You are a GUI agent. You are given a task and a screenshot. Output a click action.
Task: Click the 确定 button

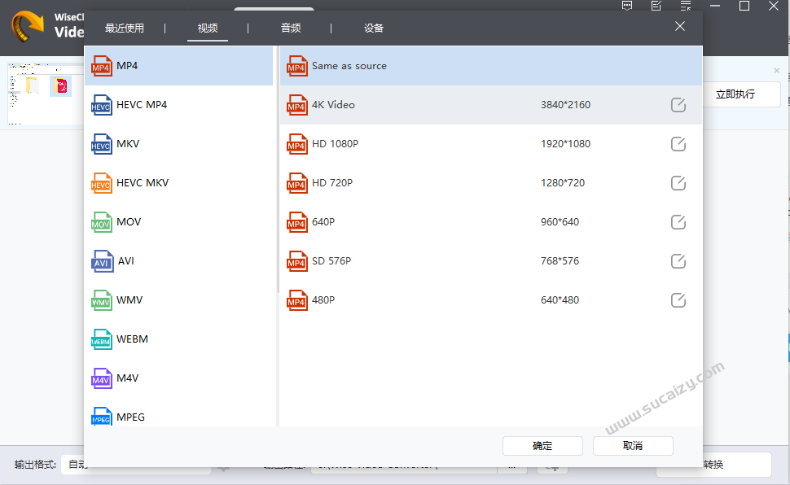(542, 446)
